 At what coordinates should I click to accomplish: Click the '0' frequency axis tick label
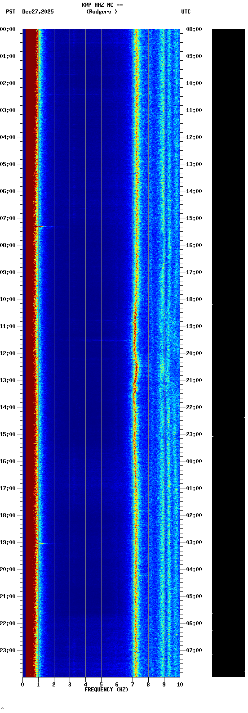[22, 685]
